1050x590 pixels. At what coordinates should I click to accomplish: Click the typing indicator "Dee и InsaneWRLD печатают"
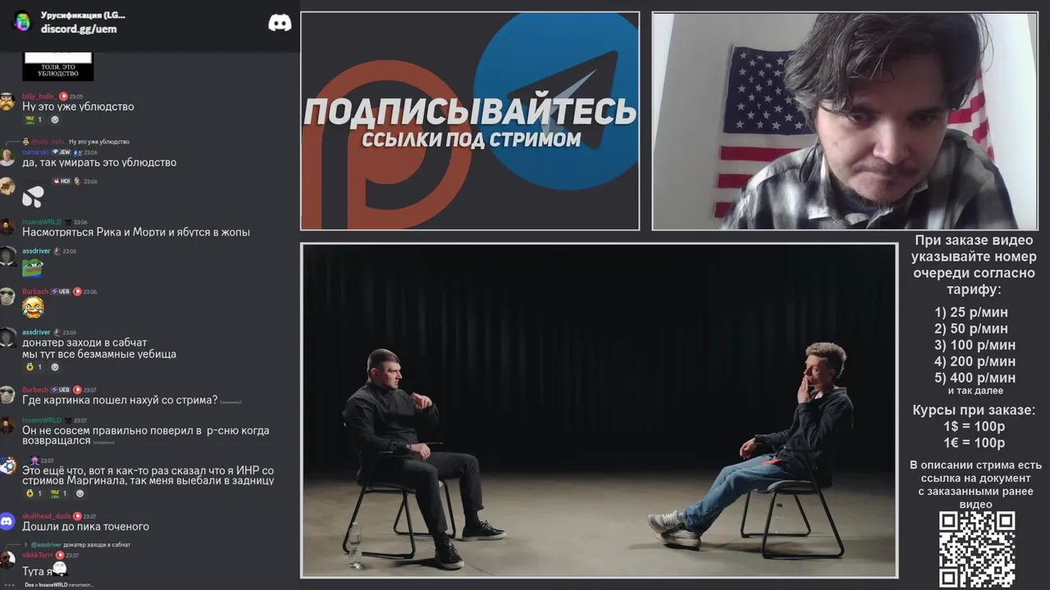point(59,585)
